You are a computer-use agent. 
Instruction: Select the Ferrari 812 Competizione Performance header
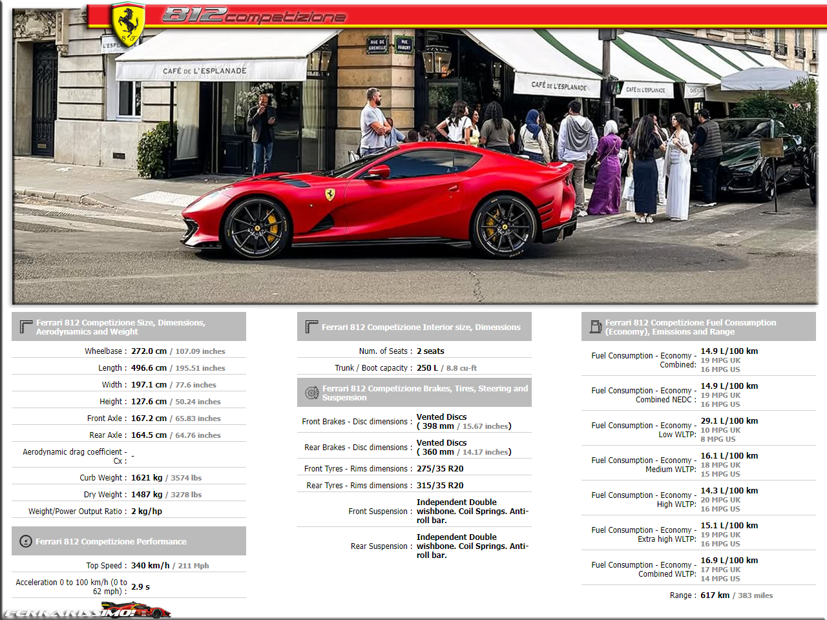click(x=110, y=541)
